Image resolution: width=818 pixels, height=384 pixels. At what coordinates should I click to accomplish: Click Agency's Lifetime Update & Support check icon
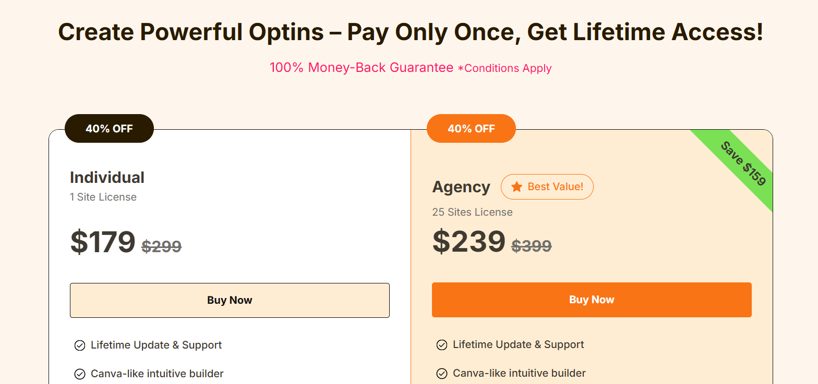click(x=442, y=345)
